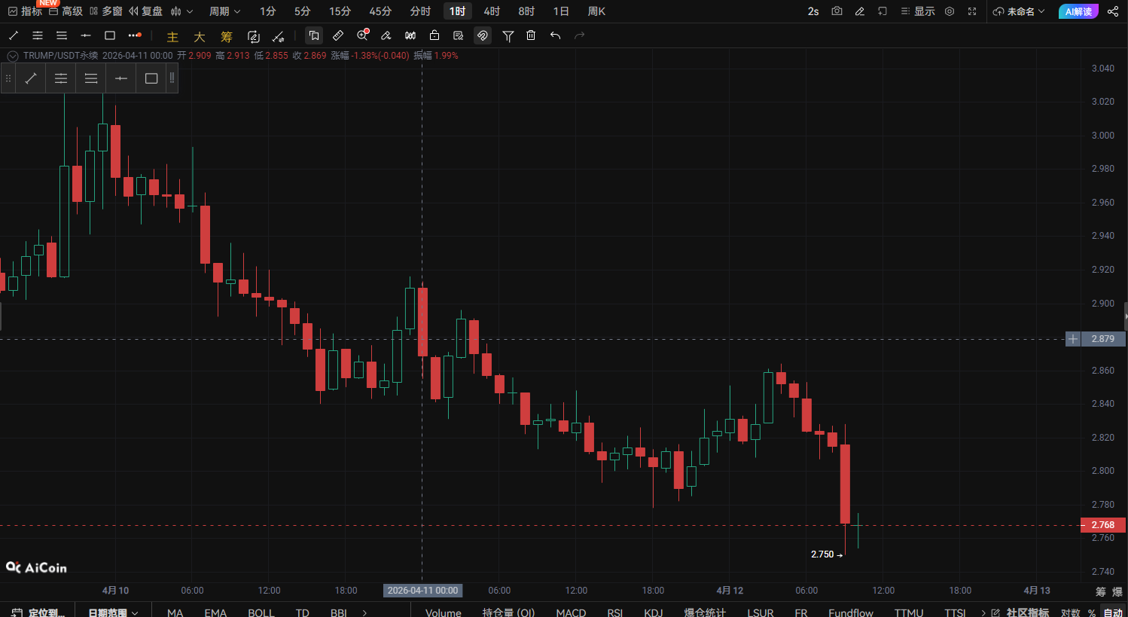The width and height of the screenshot is (1128, 617).
Task: Switch to the 4时 timeframe
Action: point(492,11)
